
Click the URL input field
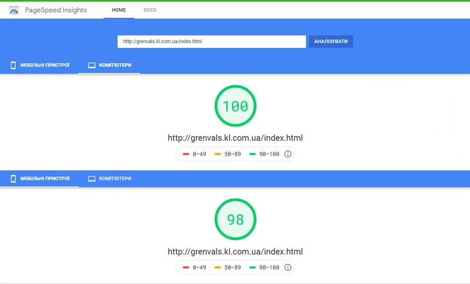pyautogui.click(x=212, y=42)
